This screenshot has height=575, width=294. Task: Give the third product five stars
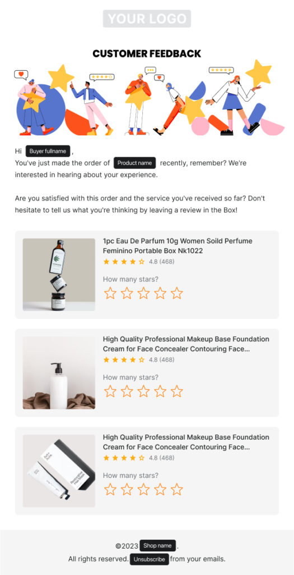tap(176, 490)
